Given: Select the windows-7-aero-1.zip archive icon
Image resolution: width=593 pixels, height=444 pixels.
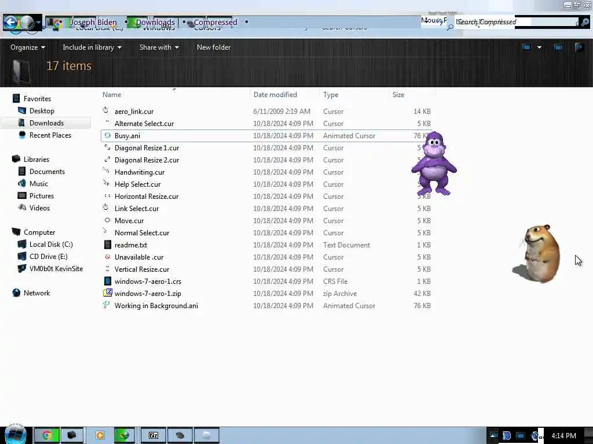Looking at the screenshot, I should (107, 293).
